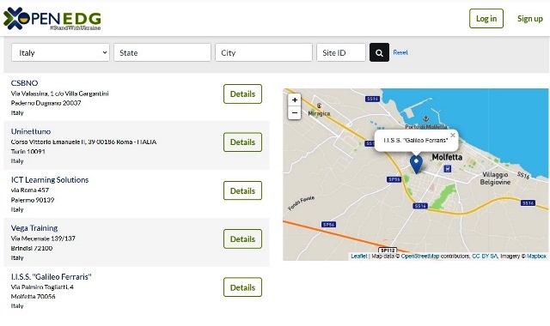Screen dimensions: 550x326
Task: Reset the search filters
Action: pyautogui.click(x=400, y=52)
